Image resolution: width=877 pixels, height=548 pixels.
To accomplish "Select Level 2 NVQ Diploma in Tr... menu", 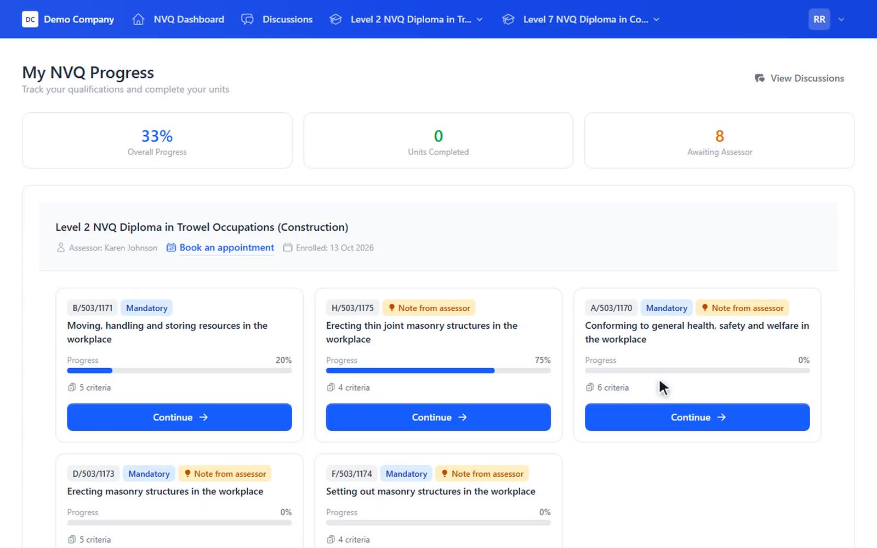I will 406,19.
